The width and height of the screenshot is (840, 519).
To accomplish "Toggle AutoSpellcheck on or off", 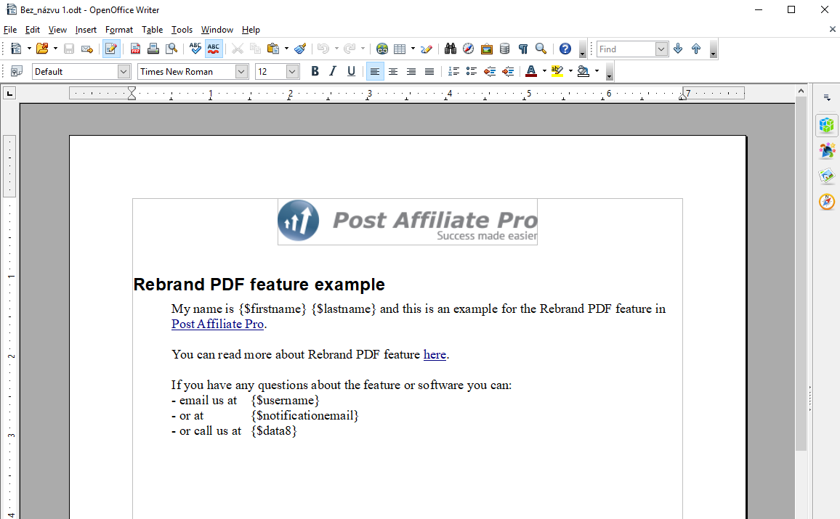I will (214, 49).
